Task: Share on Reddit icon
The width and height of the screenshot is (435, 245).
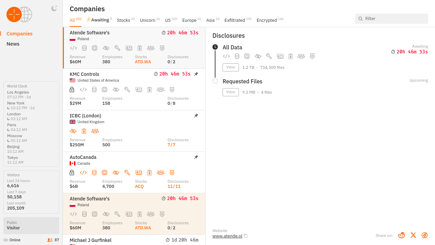Action: [401, 235]
